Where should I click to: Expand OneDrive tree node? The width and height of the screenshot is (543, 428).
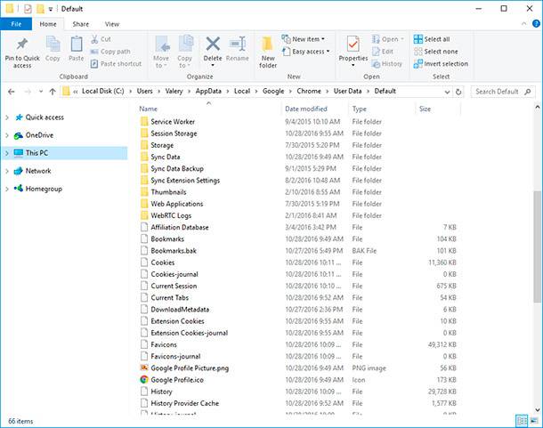7,135
